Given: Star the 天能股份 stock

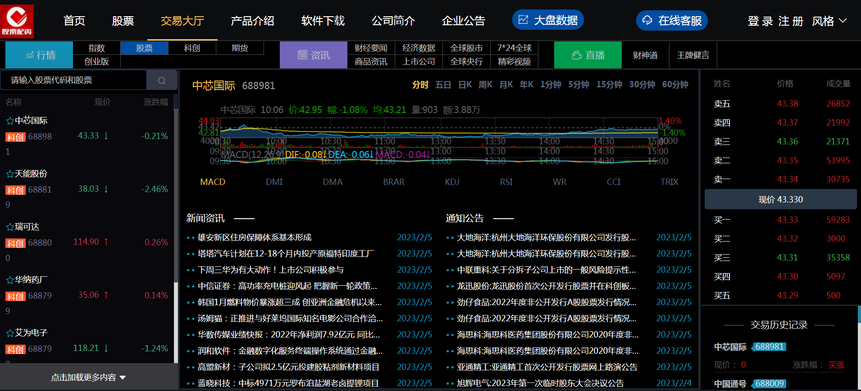Looking at the screenshot, I should click(x=9, y=174).
